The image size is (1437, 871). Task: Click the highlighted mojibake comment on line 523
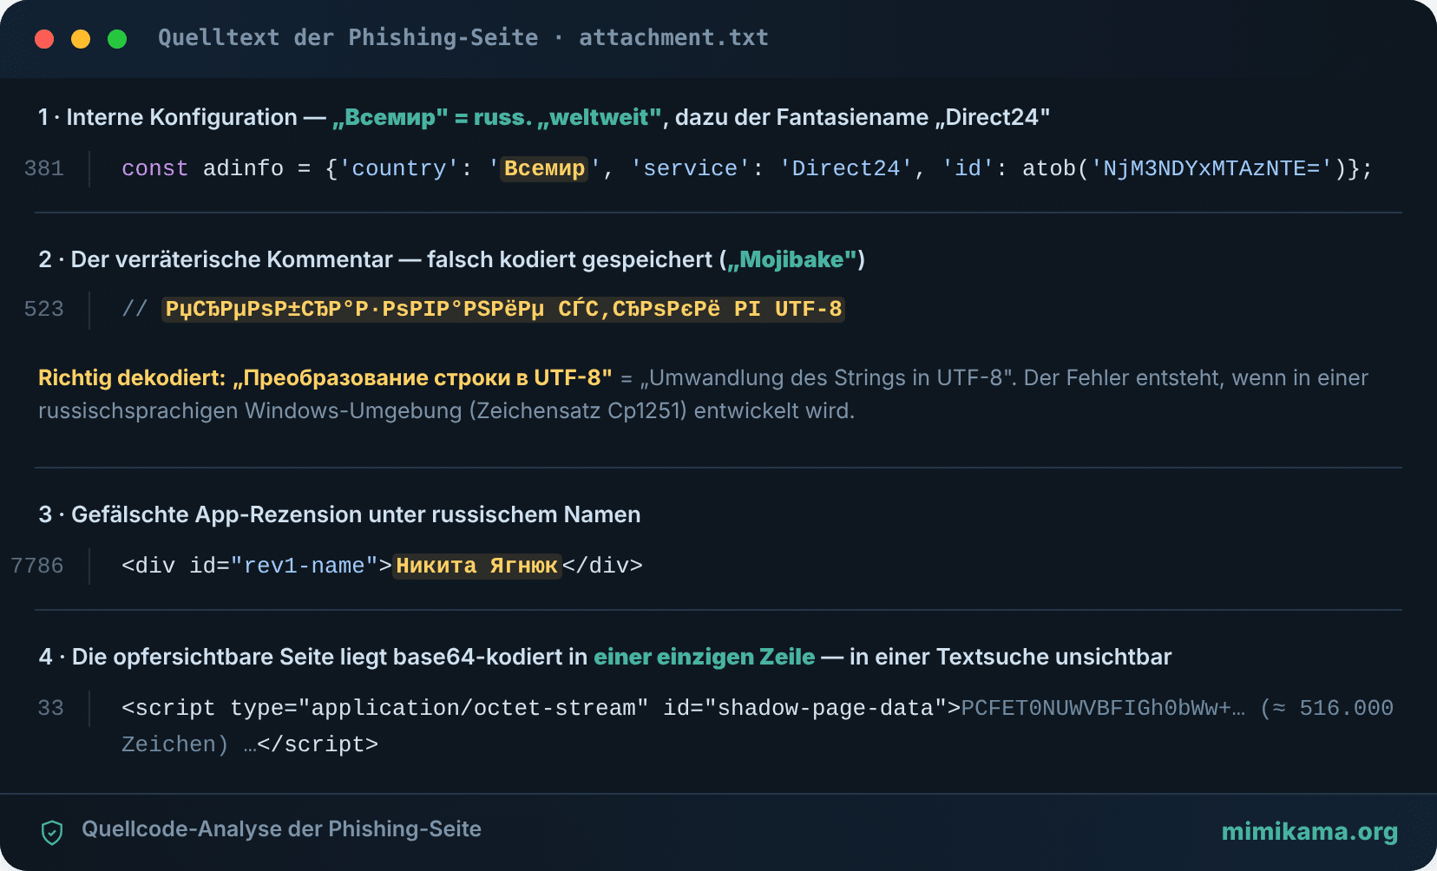[503, 309]
